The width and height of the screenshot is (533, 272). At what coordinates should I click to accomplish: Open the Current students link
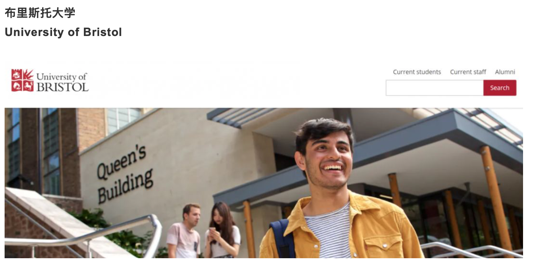[x=417, y=72]
